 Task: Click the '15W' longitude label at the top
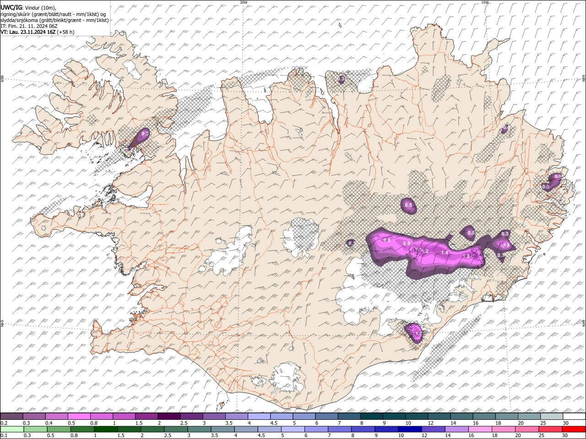[x=484, y=2]
